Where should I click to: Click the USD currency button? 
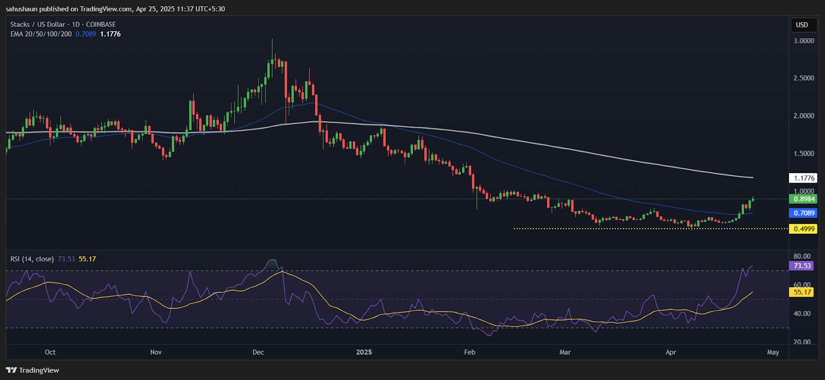pos(803,25)
